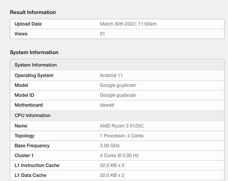Select the Upload Date row label
Viewport: 228px width, 181px height.
[28, 24]
